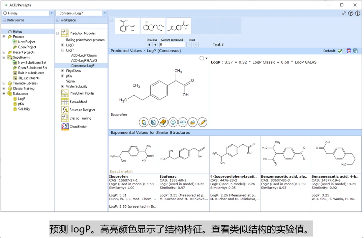The width and height of the screenshot is (364, 238).
Task: Expand the Recent projects node
Action: pyautogui.click(x=4, y=52)
